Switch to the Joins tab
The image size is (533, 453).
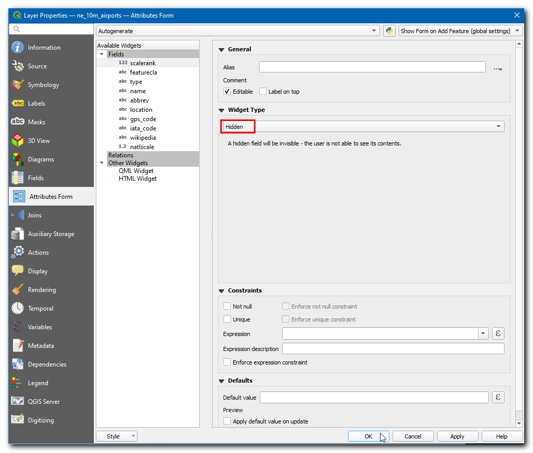tap(35, 215)
